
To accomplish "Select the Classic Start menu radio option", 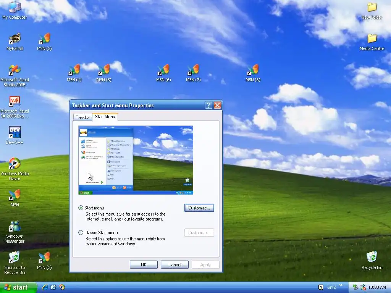I will coord(81,233).
